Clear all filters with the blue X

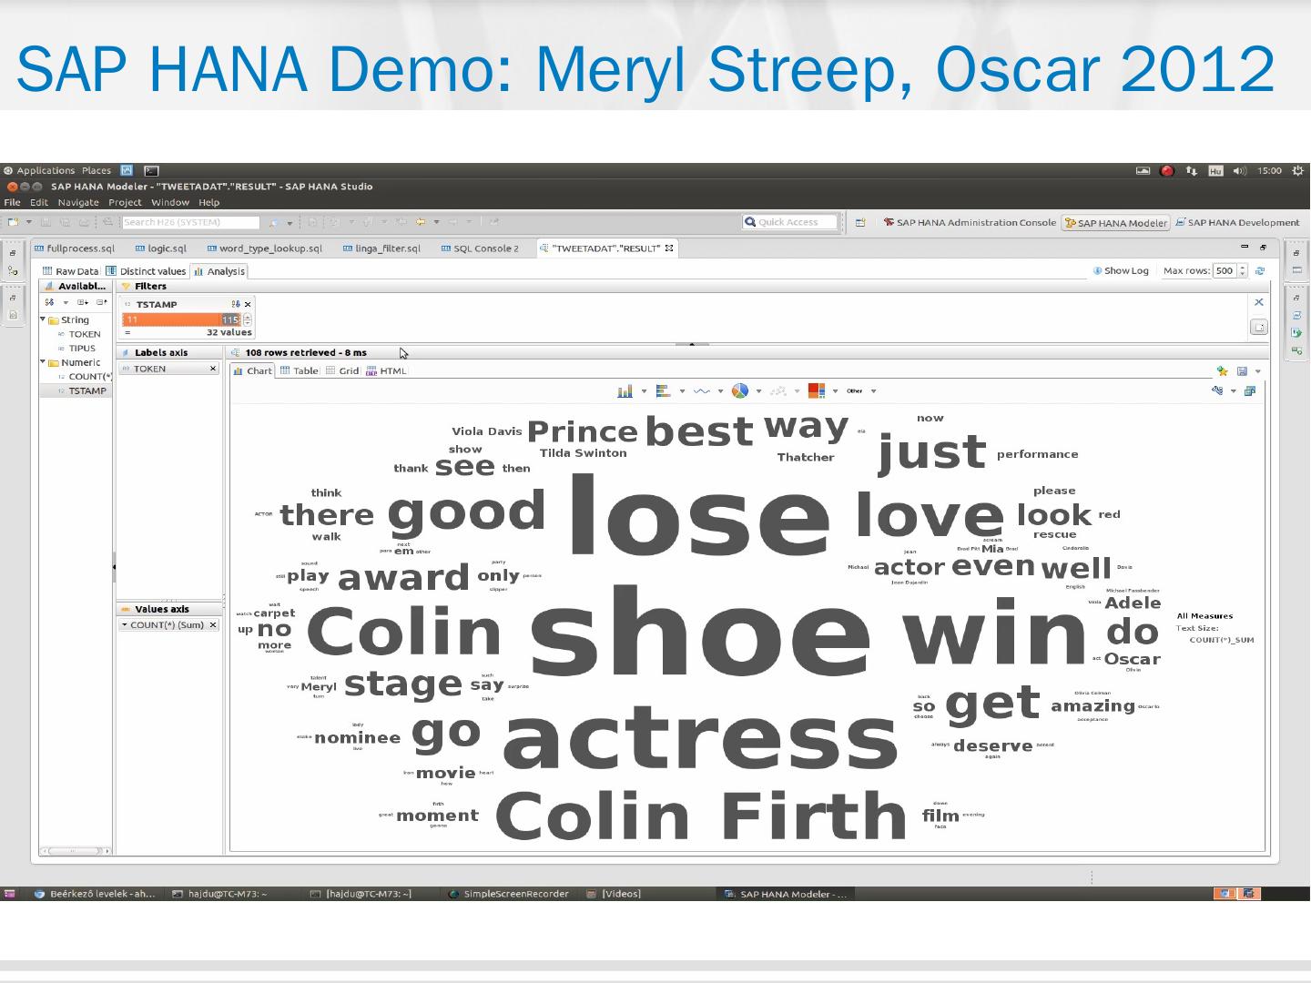coord(1259,302)
